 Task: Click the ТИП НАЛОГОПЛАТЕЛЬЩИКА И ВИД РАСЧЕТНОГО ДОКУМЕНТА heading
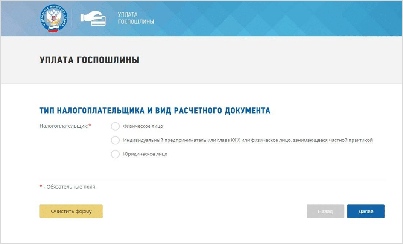tap(155, 111)
